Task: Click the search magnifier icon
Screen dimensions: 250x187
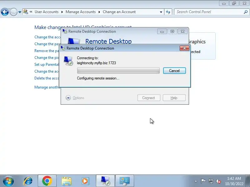Action: [x=246, y=12]
